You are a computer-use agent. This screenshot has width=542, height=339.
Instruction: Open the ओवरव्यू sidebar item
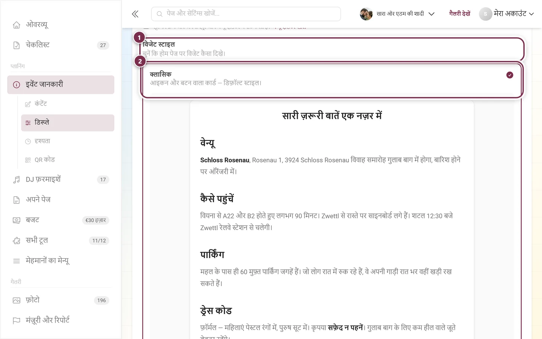61,25
